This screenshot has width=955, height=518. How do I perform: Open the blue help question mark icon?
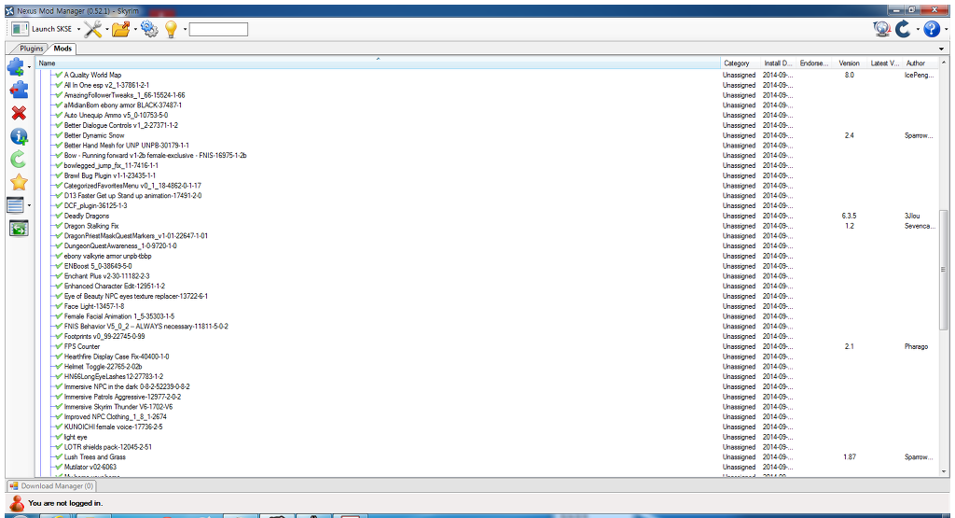click(932, 29)
